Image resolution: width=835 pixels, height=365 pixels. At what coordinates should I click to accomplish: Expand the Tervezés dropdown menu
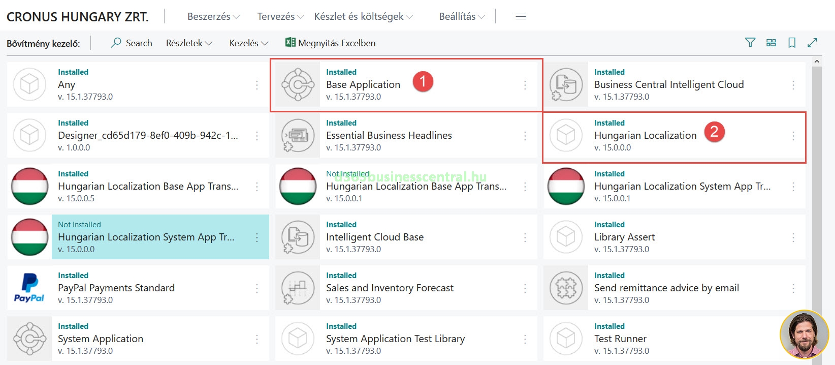point(280,17)
